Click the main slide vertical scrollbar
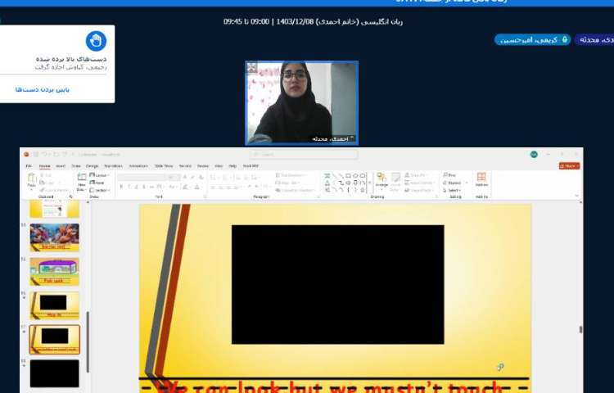This screenshot has height=393, width=614. pyautogui.click(x=580, y=329)
